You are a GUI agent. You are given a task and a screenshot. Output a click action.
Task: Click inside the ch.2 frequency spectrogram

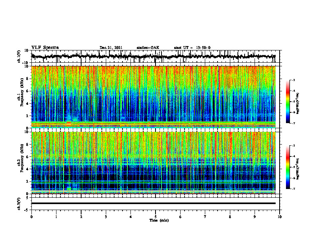(x=153, y=163)
